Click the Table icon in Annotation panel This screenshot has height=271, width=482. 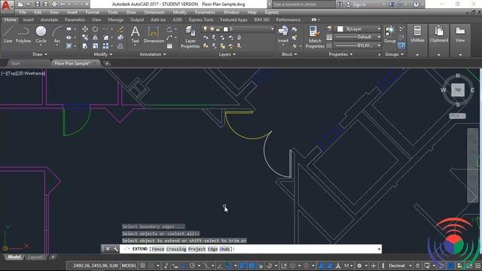click(x=169, y=46)
